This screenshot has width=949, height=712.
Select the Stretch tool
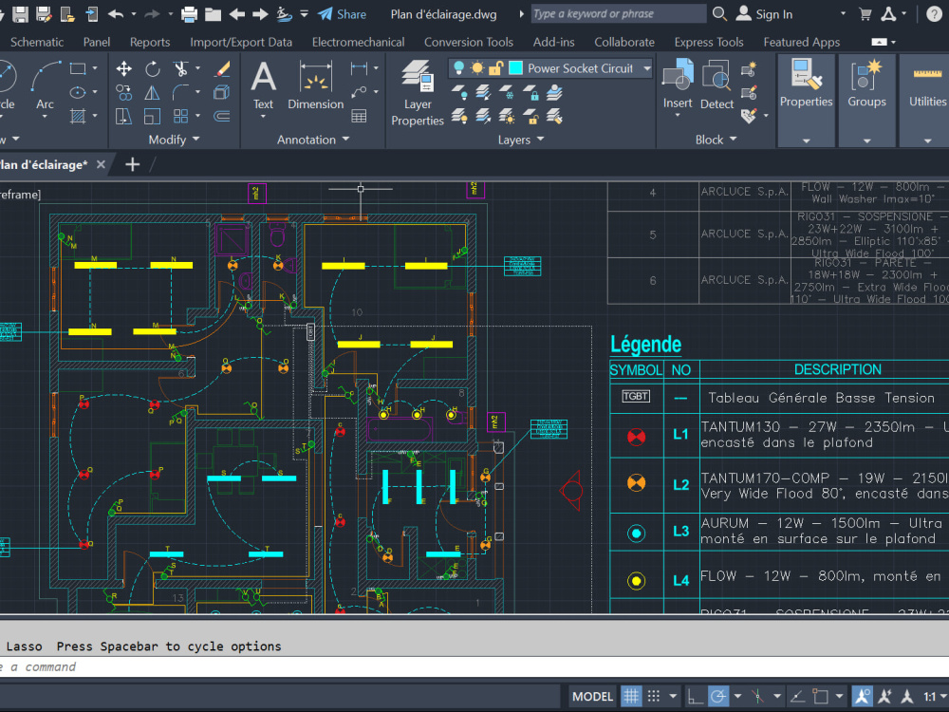pos(124,116)
